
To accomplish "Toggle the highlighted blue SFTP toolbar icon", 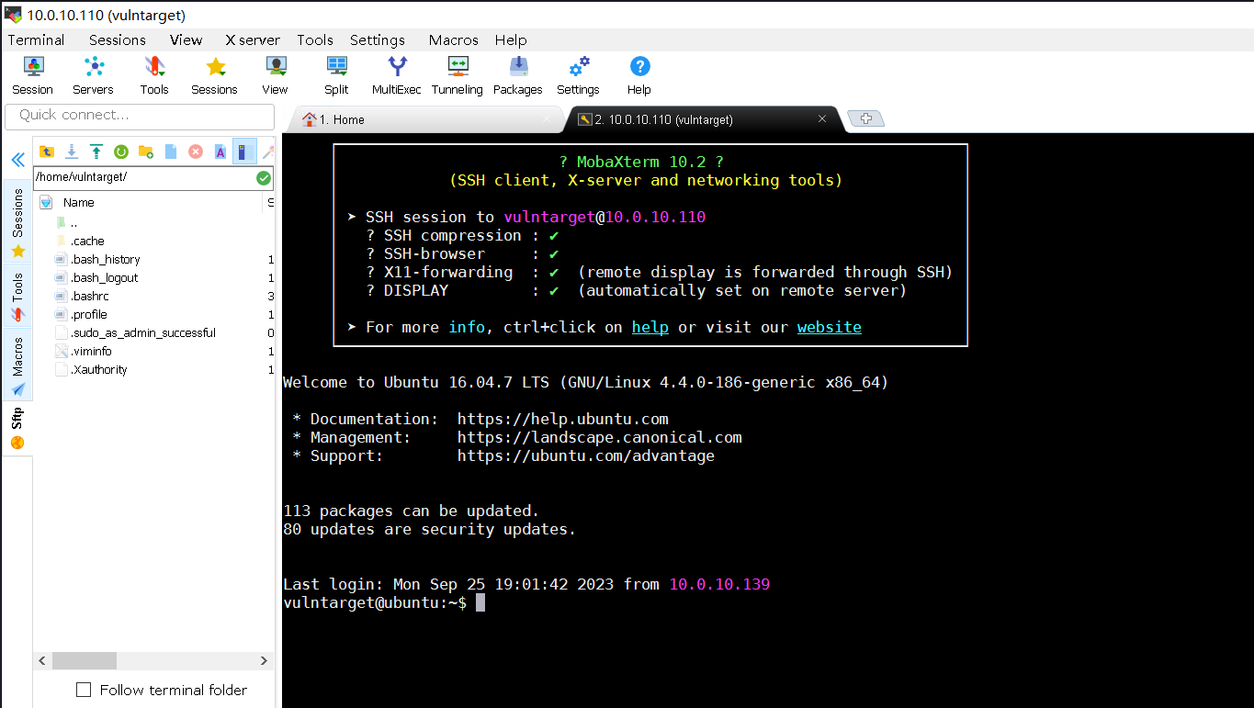I will click(x=244, y=152).
